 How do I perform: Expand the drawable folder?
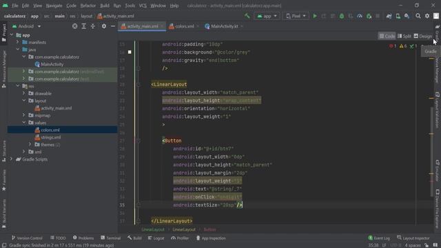coord(24,93)
